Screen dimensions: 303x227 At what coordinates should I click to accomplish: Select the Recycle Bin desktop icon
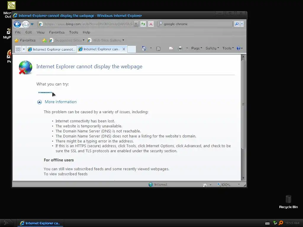pos(288,202)
